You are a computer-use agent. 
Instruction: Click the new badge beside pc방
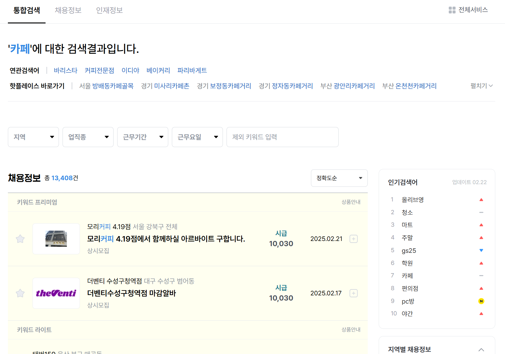click(x=481, y=301)
